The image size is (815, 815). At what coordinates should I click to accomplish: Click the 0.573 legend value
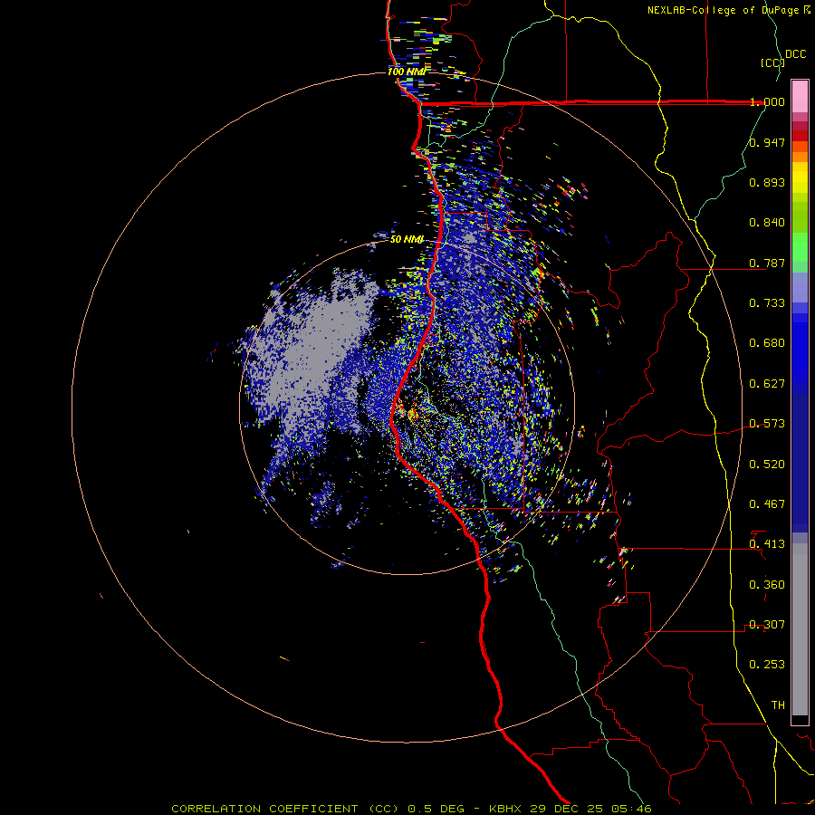(767, 424)
